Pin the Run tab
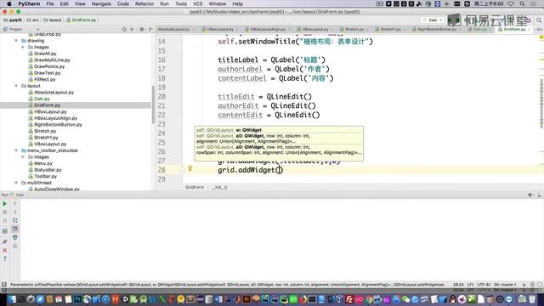 tap(5, 241)
